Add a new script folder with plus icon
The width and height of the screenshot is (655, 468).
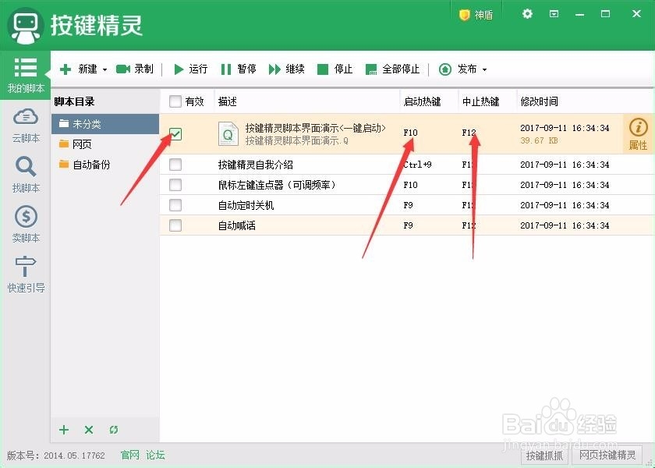[64, 430]
